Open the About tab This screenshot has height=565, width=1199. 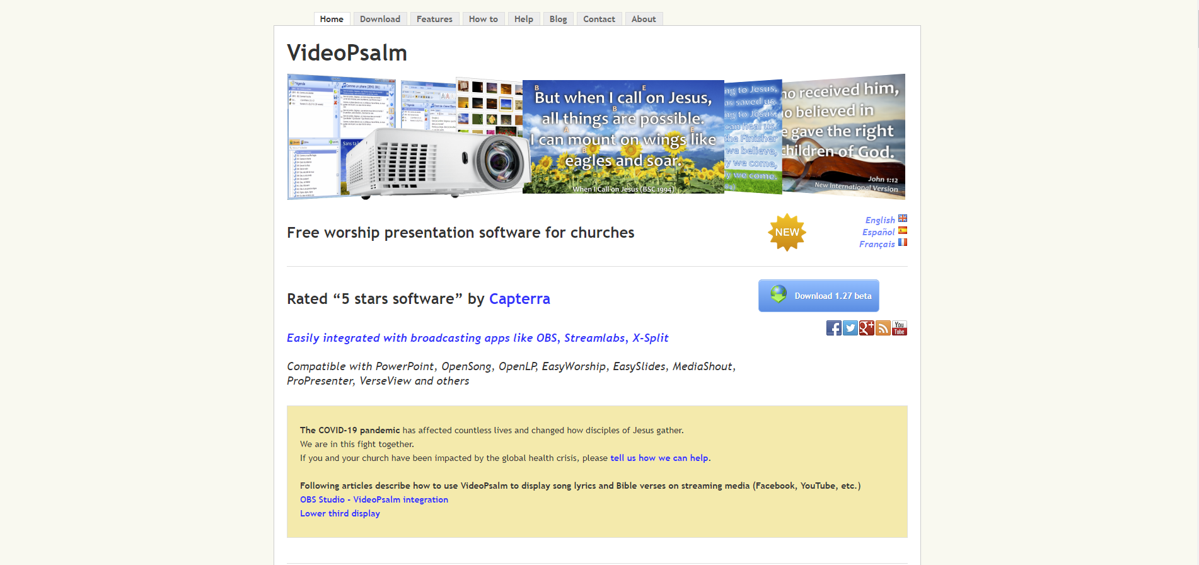click(x=644, y=19)
